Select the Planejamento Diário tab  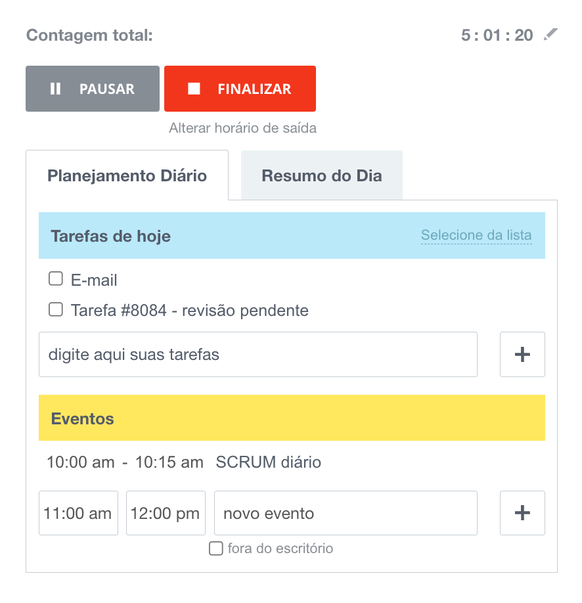(x=127, y=175)
